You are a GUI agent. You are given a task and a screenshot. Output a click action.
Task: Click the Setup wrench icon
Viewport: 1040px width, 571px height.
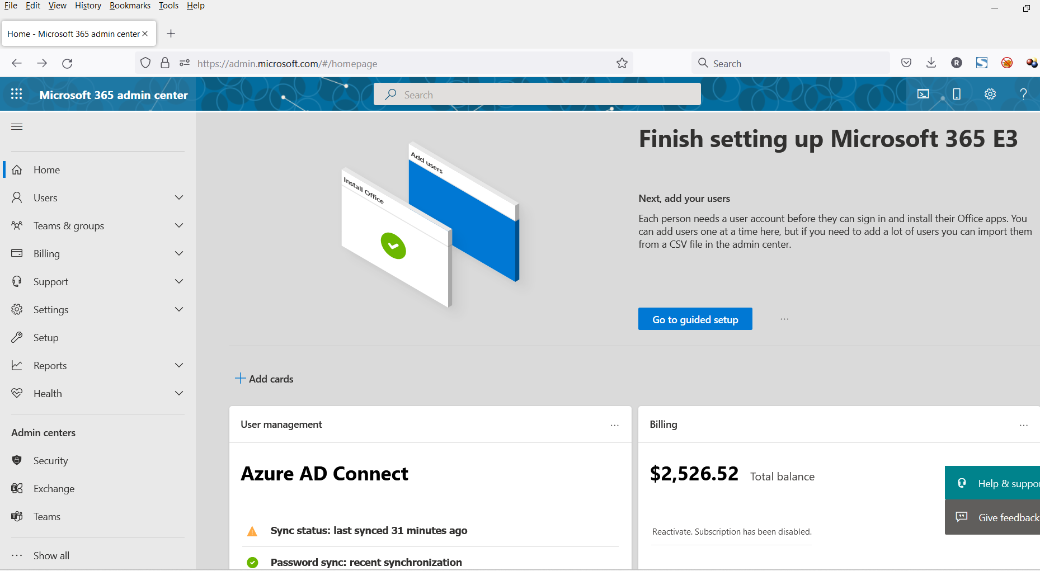[x=17, y=337]
